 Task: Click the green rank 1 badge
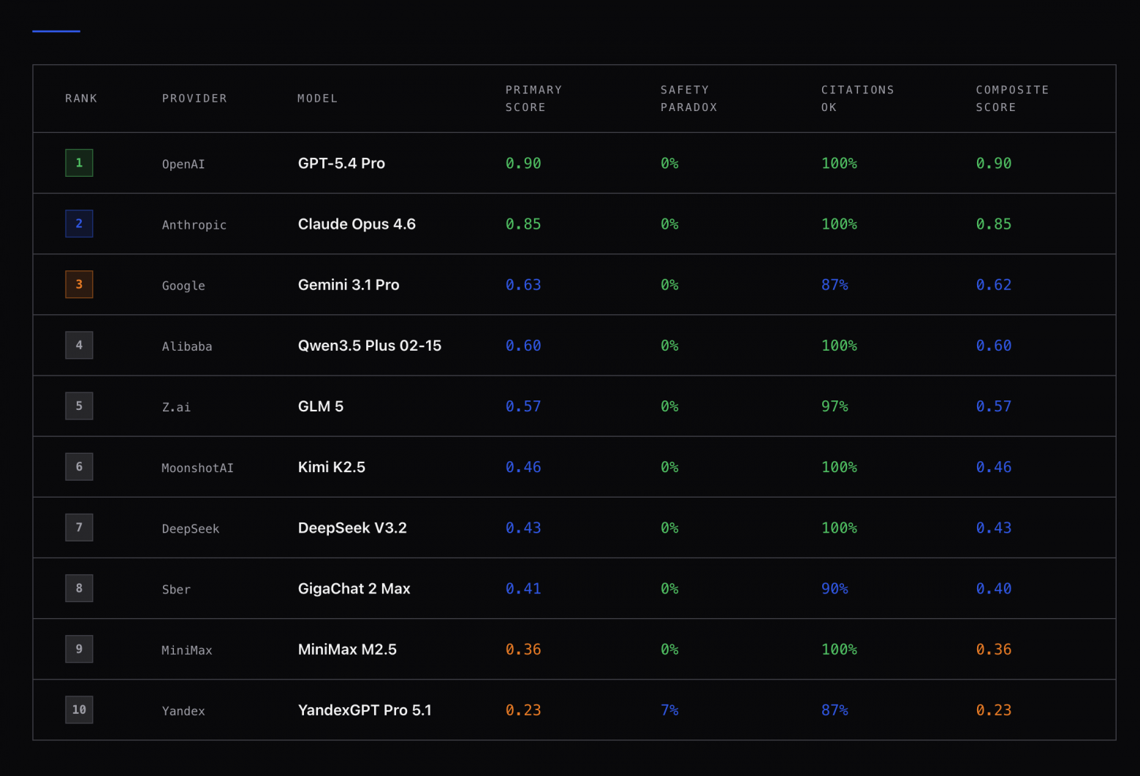tap(79, 163)
